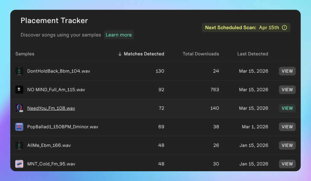Sort by the Last Detected column header
The height and width of the screenshot is (181, 311).
pos(253,54)
